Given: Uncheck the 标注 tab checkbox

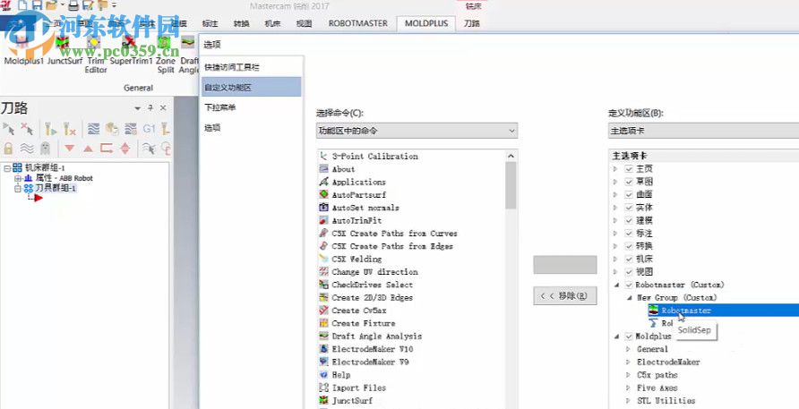Looking at the screenshot, I should pos(629,233).
